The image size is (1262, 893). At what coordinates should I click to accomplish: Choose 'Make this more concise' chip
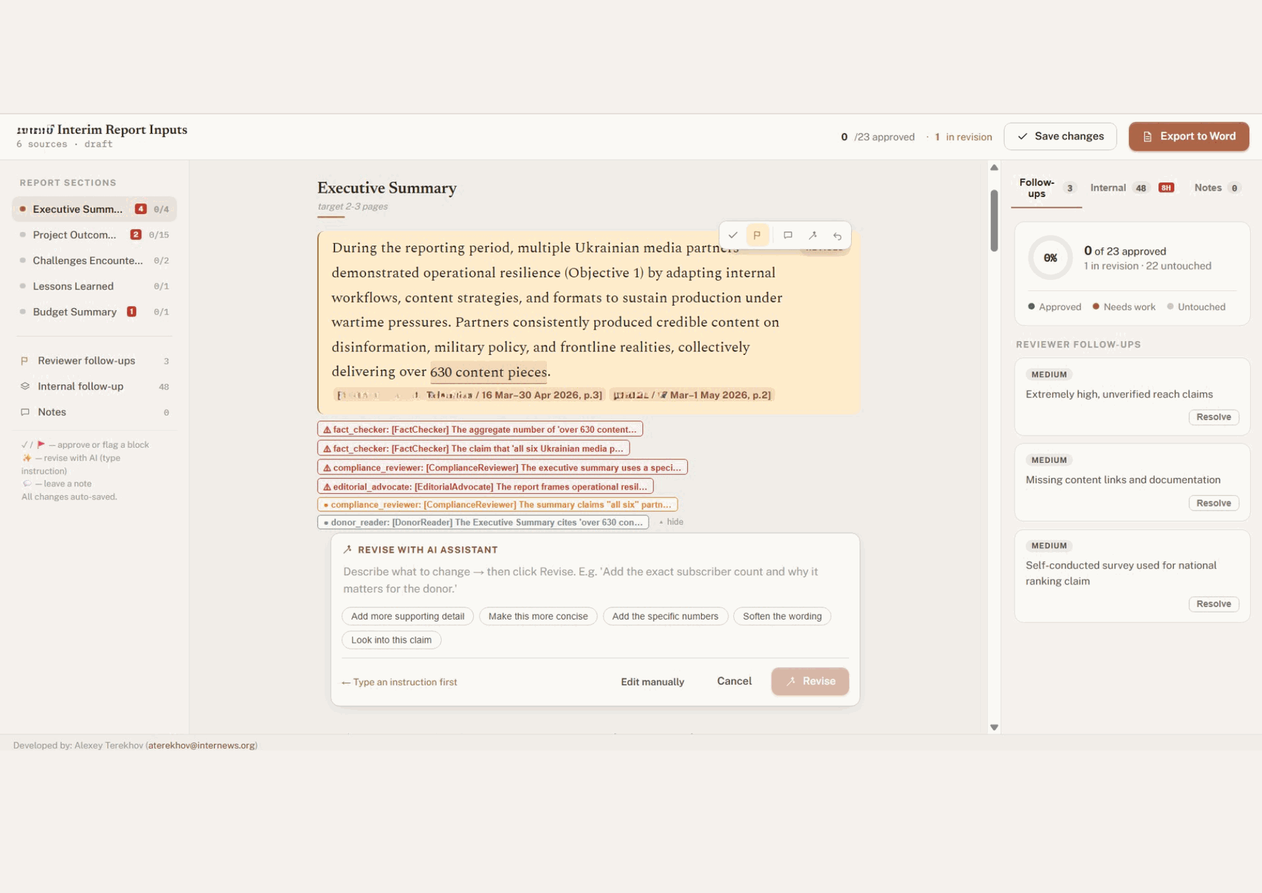coord(538,617)
